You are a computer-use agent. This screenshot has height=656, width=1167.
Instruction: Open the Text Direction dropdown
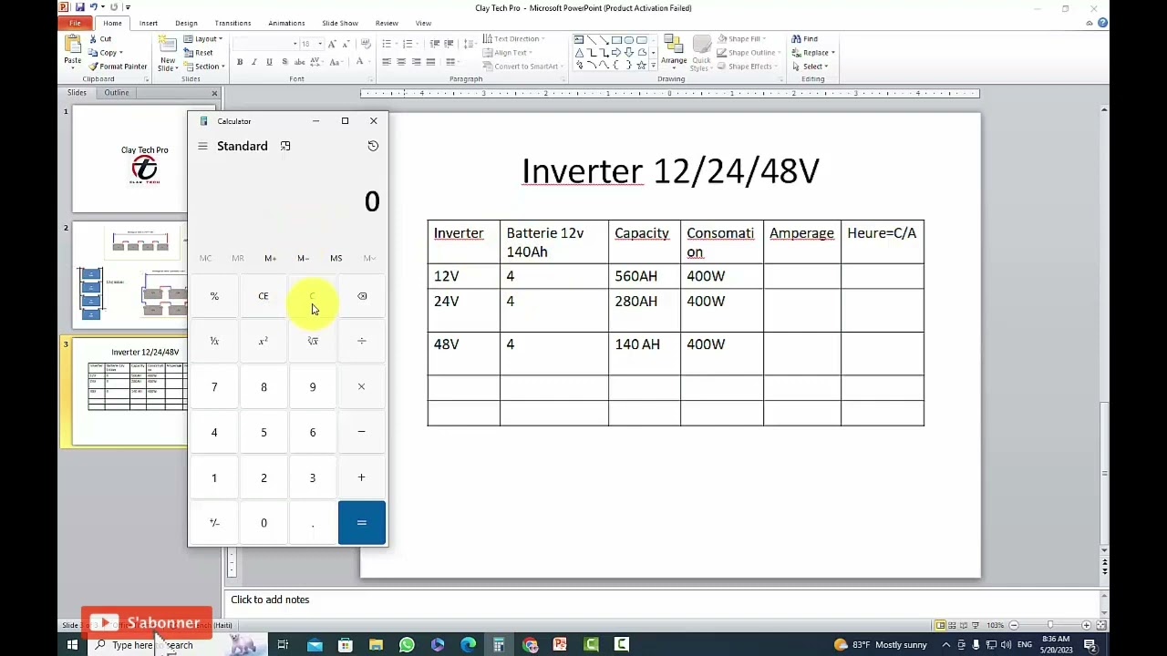coord(513,39)
